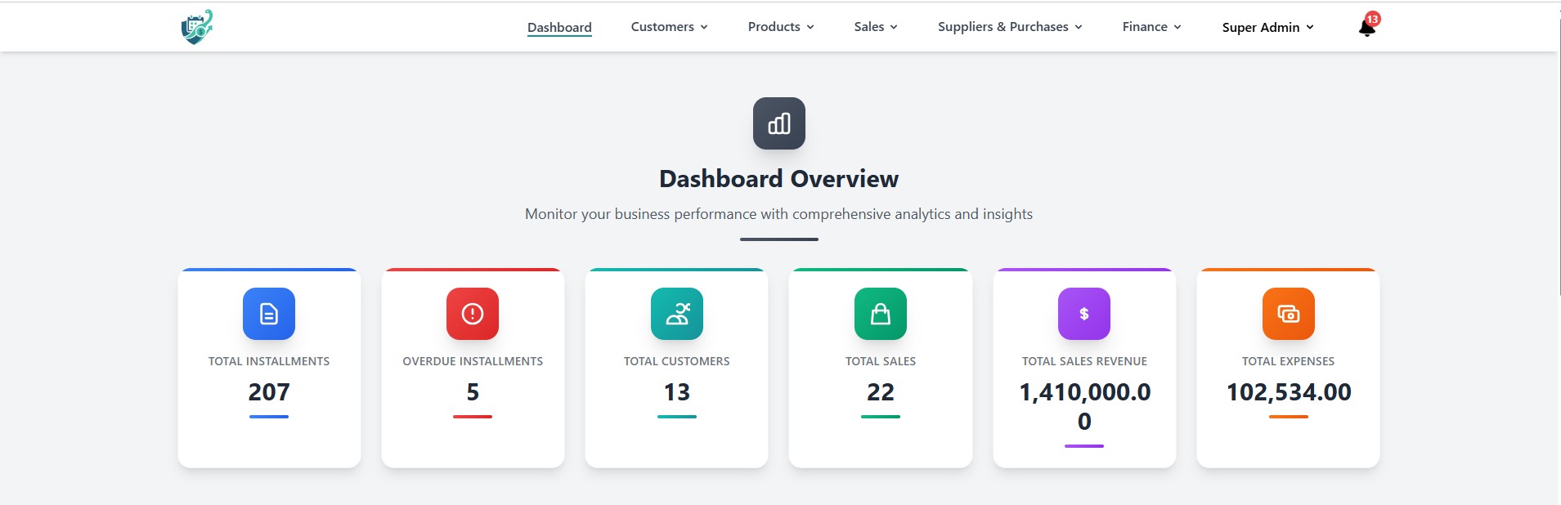This screenshot has height=505, width=1561.
Task: Click the app logo in the navbar
Action: [x=197, y=27]
